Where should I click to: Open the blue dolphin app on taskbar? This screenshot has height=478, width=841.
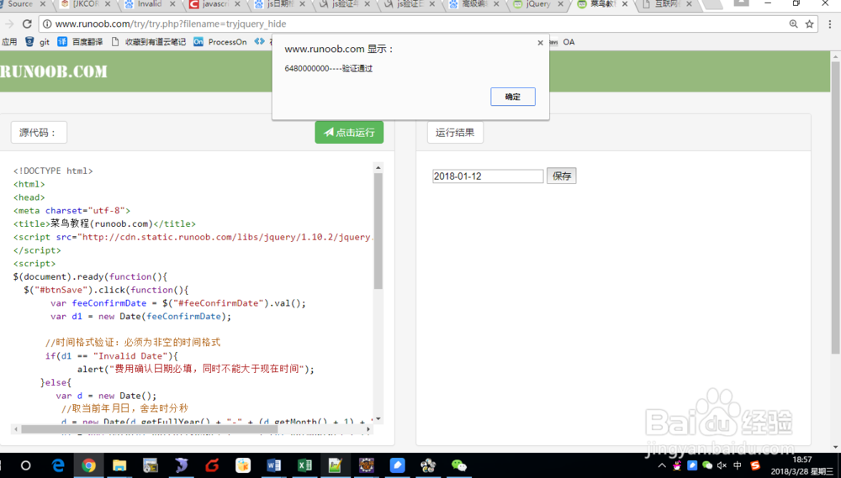[x=182, y=465]
